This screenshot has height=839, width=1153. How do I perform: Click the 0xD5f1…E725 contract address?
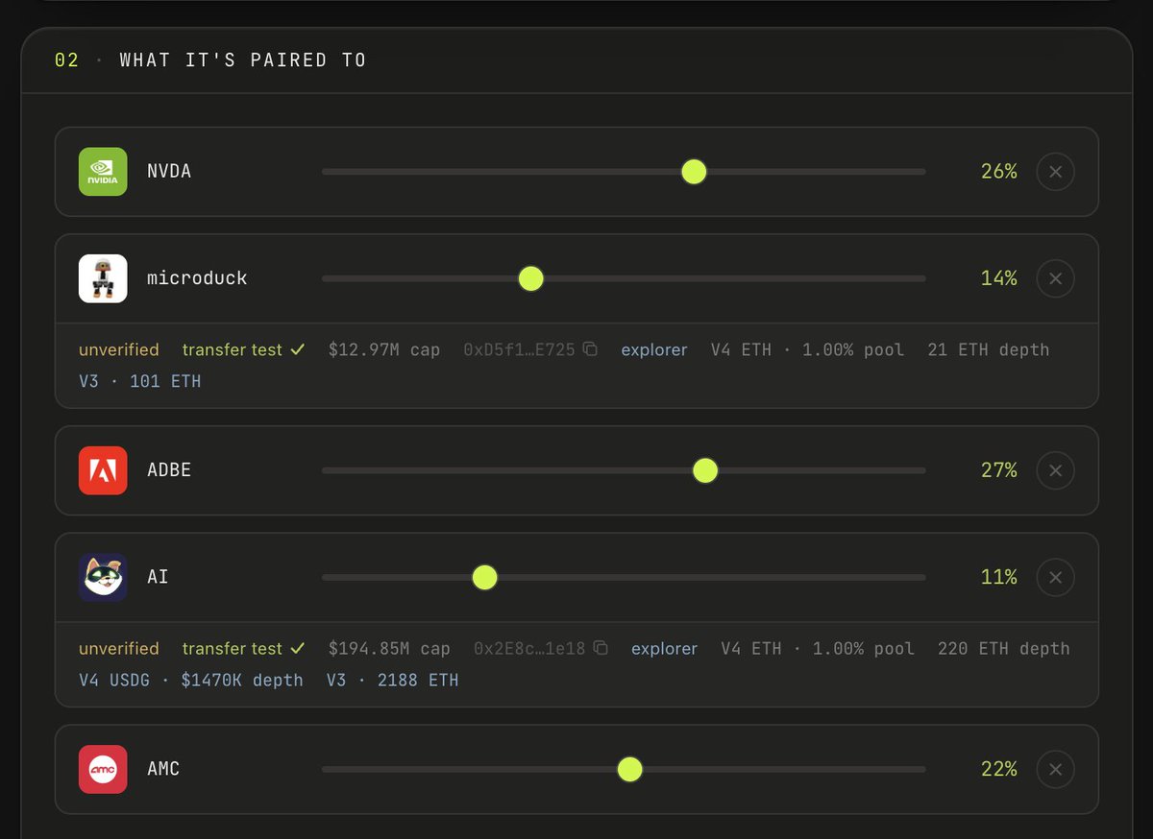point(520,350)
